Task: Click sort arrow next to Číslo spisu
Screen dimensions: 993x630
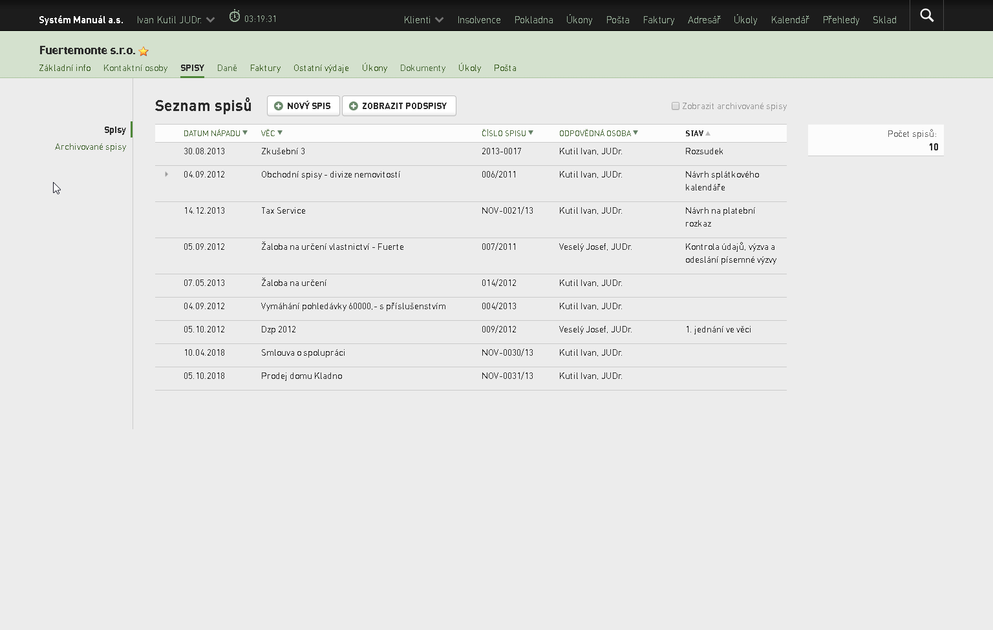Action: (x=531, y=133)
